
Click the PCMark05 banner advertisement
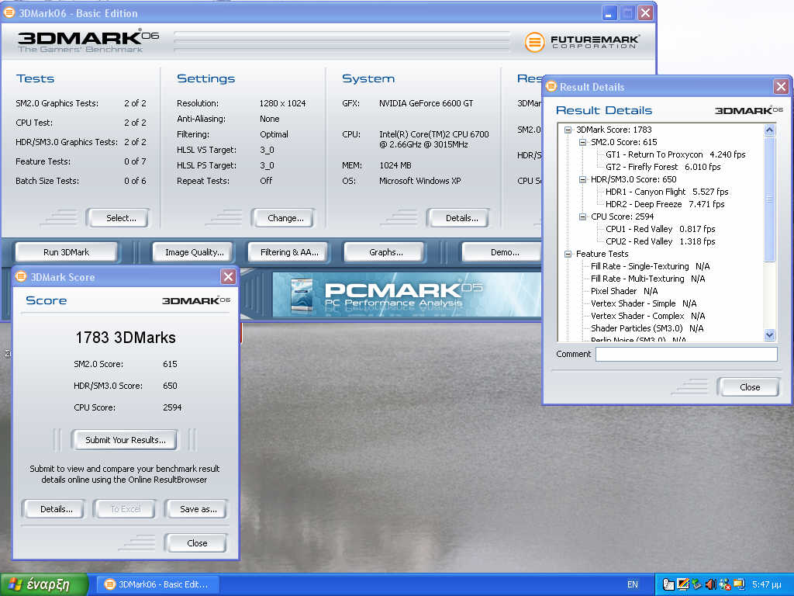pyautogui.click(x=407, y=295)
